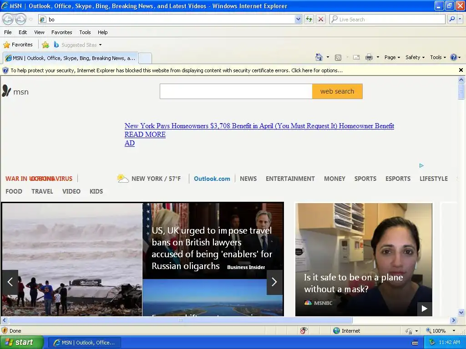The width and height of the screenshot is (466, 349).
Task: Click inside the MSN web search box
Action: click(x=236, y=91)
